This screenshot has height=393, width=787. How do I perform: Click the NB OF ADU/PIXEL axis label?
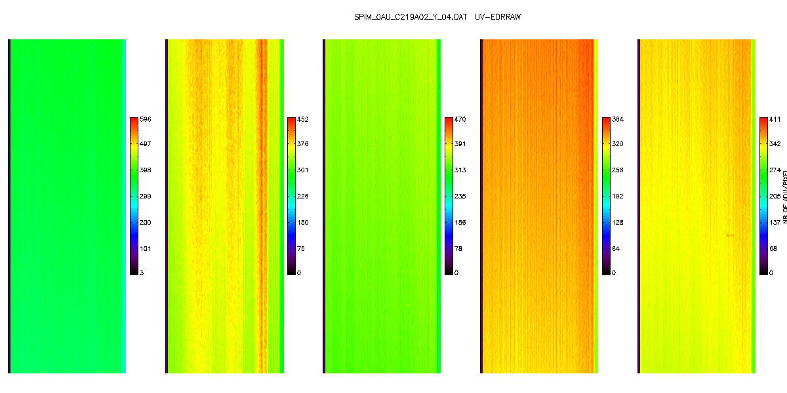click(x=784, y=196)
